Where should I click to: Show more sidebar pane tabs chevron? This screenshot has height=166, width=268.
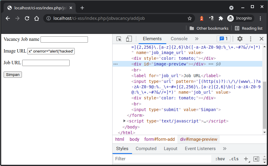pos(224,149)
